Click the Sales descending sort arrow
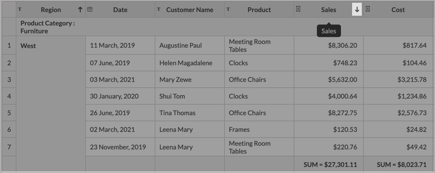The height and width of the screenshot is (173, 435). point(357,10)
